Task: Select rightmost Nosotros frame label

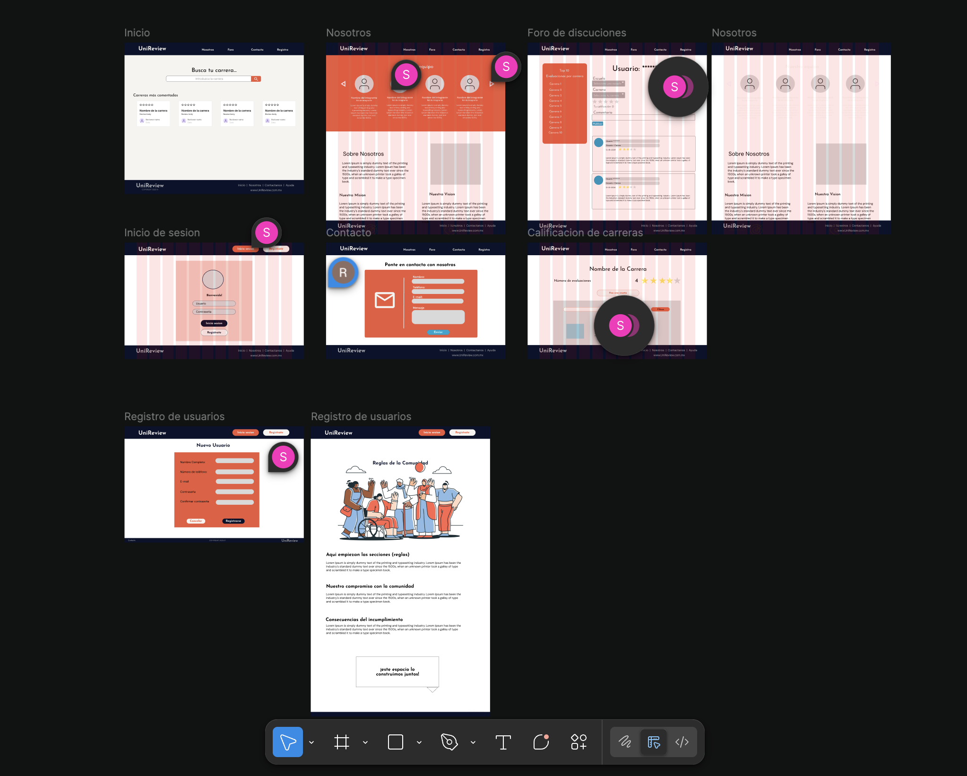Action: point(734,33)
